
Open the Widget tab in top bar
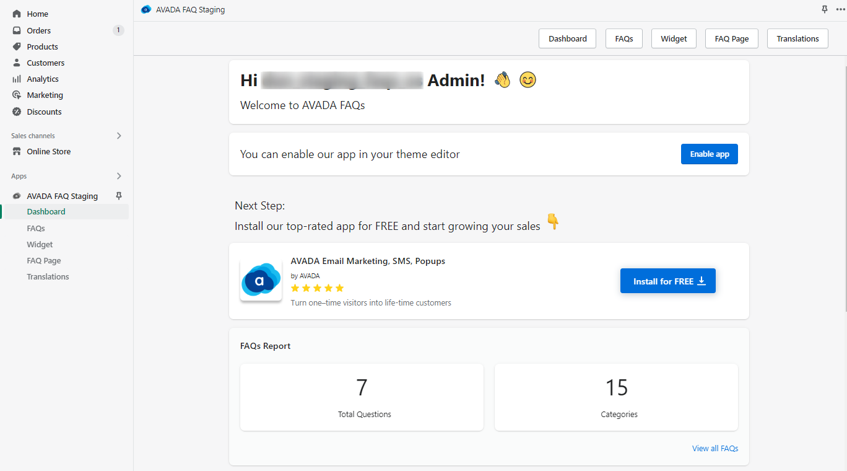point(674,38)
